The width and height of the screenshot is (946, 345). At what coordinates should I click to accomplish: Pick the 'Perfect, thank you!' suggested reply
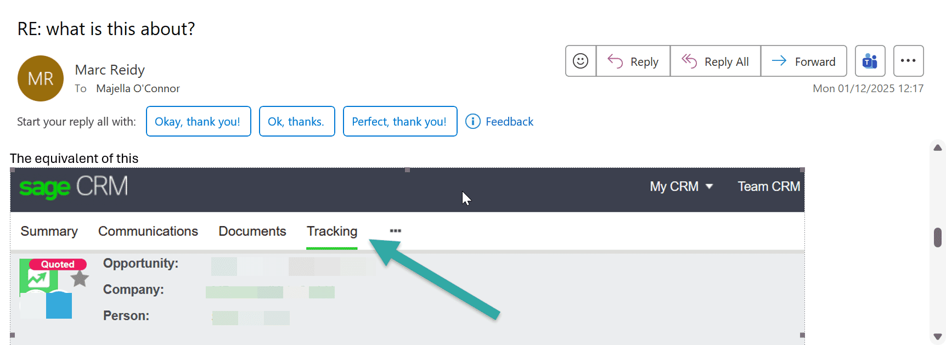pyautogui.click(x=399, y=122)
